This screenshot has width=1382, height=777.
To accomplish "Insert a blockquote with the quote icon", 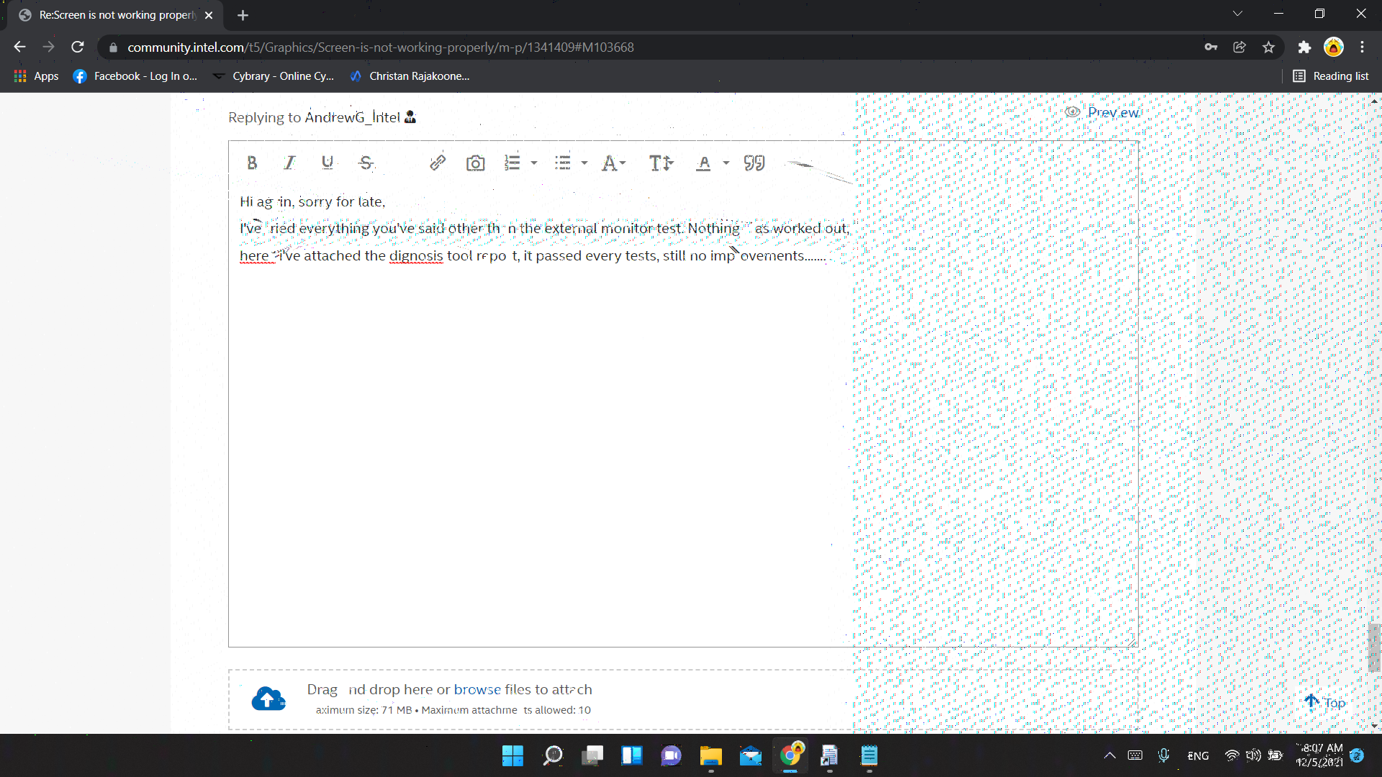I will tap(754, 163).
